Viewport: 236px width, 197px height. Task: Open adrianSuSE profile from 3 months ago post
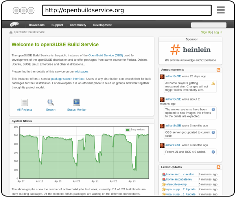coord(173,126)
